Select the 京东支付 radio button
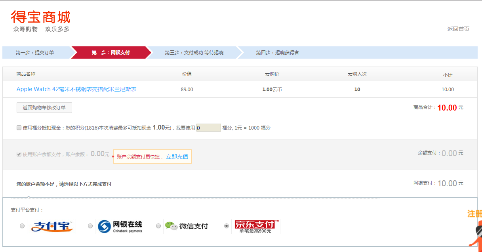The image size is (482, 252). point(226,226)
